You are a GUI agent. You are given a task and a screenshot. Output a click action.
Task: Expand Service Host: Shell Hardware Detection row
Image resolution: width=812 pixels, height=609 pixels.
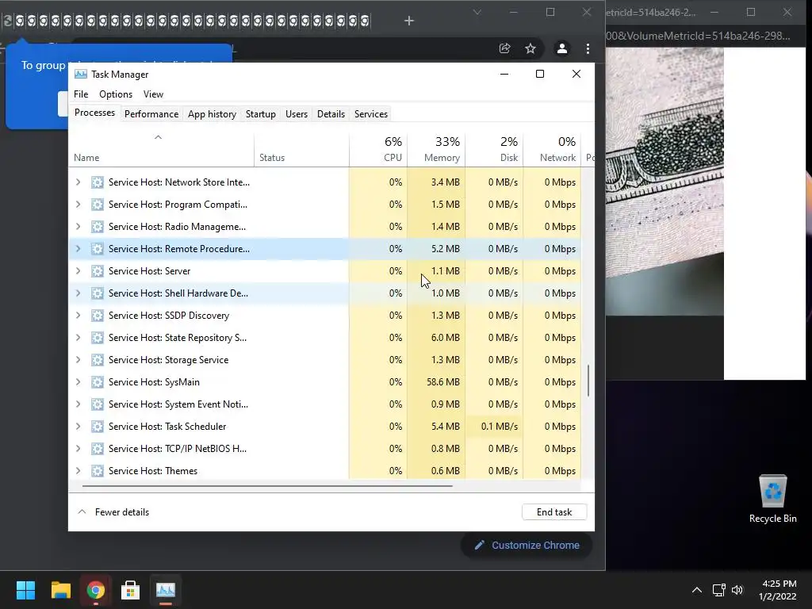tap(79, 293)
